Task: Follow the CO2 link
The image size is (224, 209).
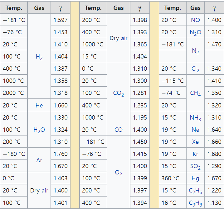Action: (119, 93)
